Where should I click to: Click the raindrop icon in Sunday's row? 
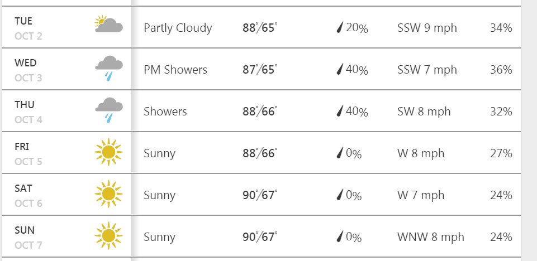click(339, 236)
